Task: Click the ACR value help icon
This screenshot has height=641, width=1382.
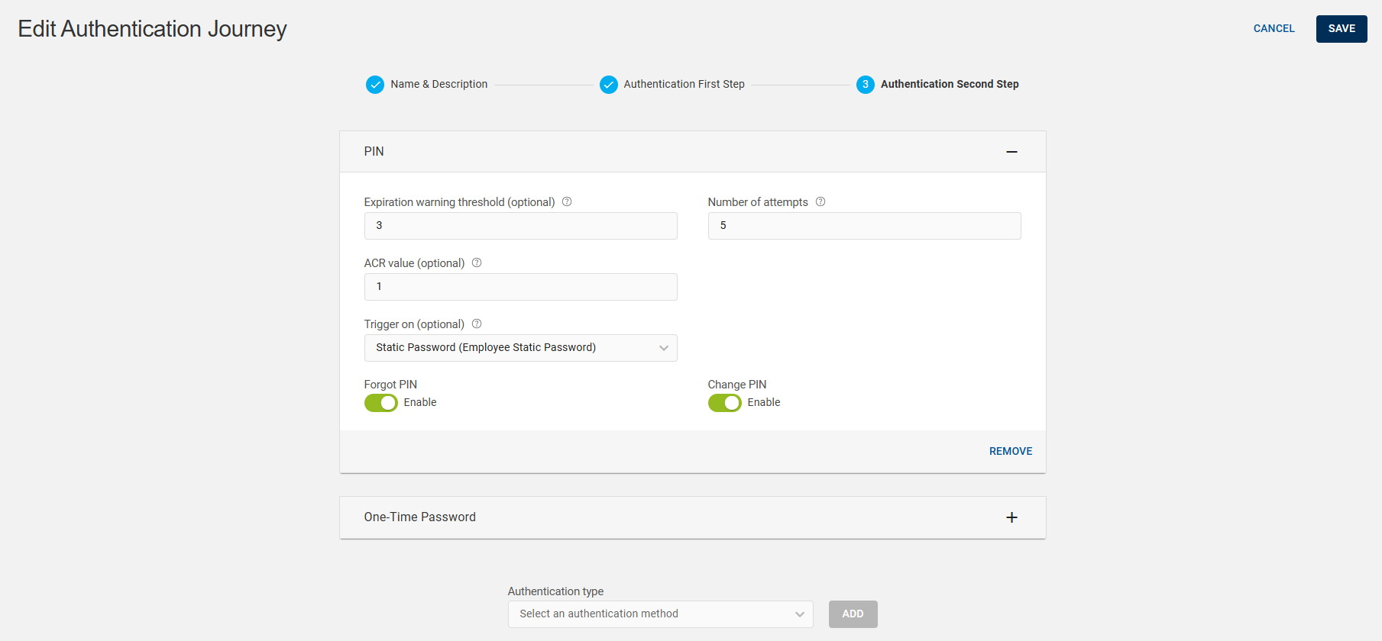Action: point(477,263)
